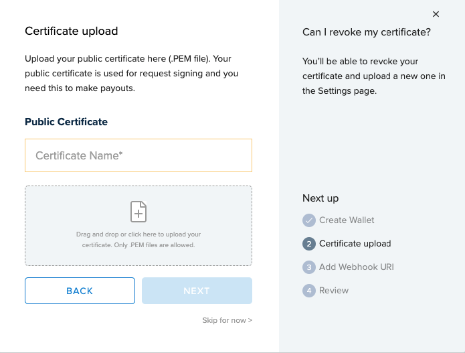Click the step 4 number badge
This screenshot has height=353, width=465.
pyautogui.click(x=308, y=291)
